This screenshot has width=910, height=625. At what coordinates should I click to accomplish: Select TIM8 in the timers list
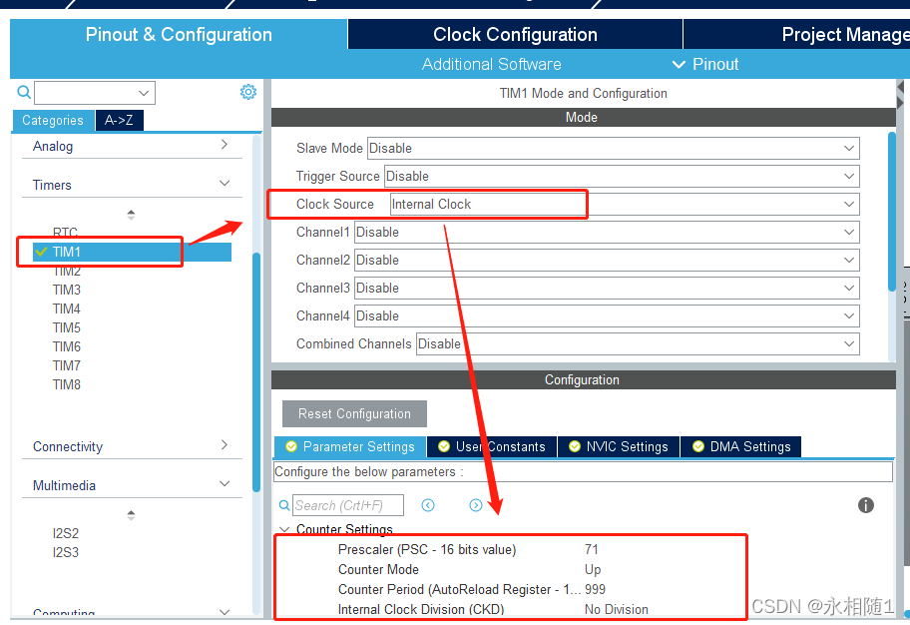click(67, 384)
